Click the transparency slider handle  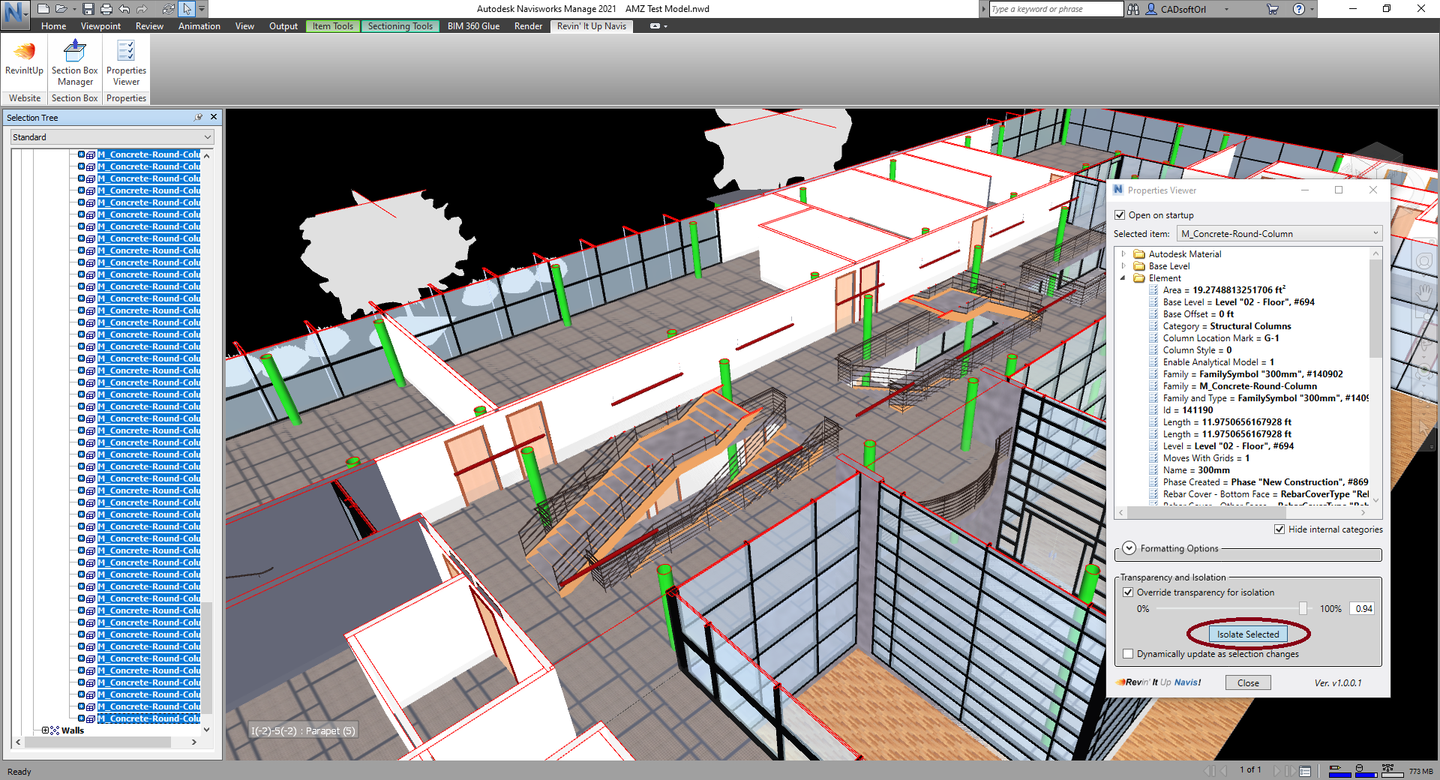coord(1303,609)
